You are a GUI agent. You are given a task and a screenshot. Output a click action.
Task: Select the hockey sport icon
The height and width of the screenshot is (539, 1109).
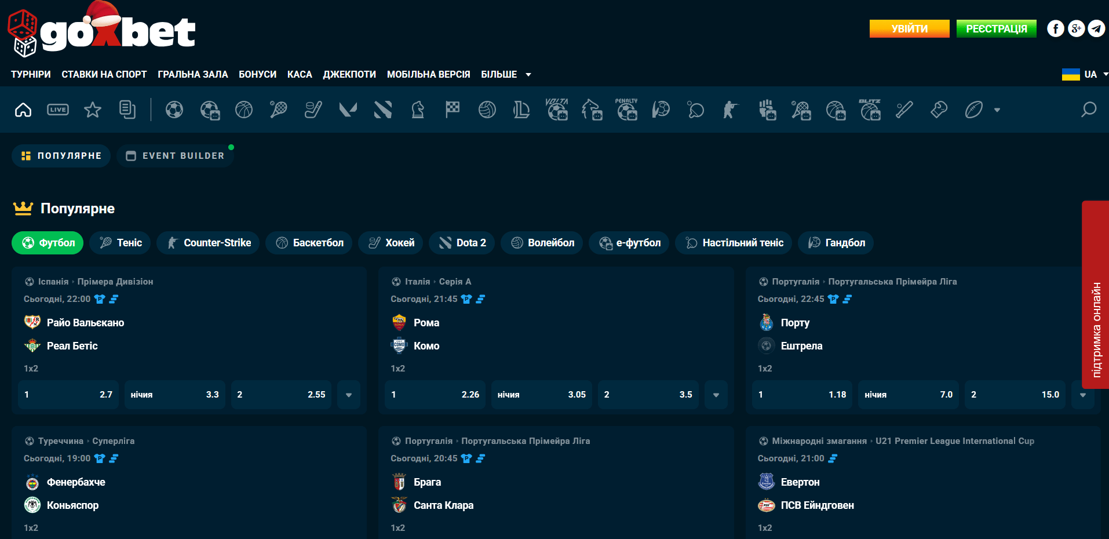pyautogui.click(x=313, y=110)
